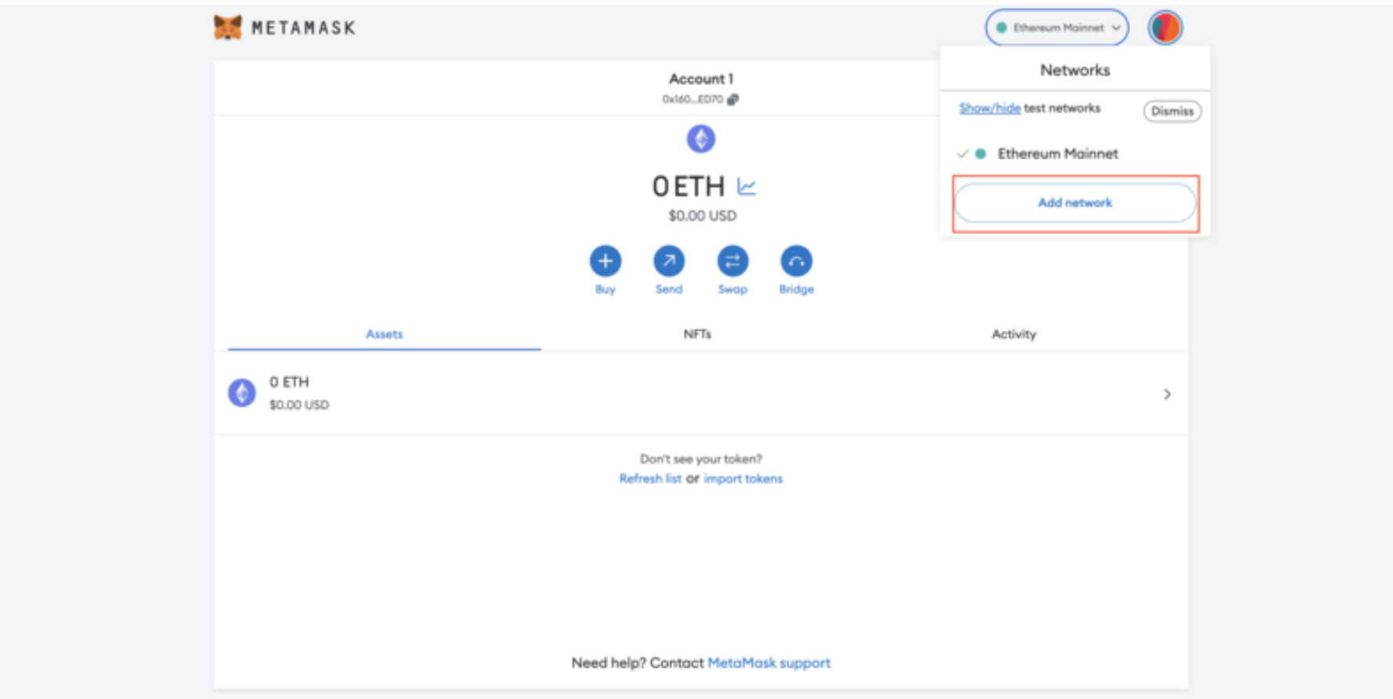This screenshot has width=1393, height=699.
Task: Toggle Show/hide test networks link
Action: [989, 108]
